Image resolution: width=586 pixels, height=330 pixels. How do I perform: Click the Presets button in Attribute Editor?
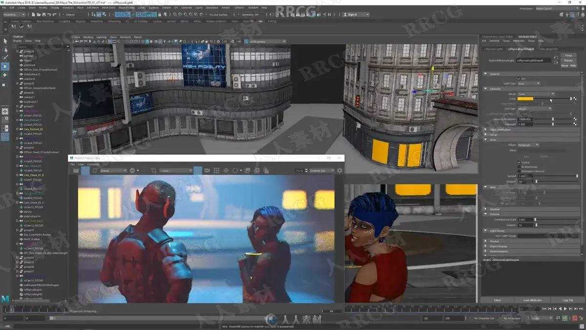coord(568,61)
